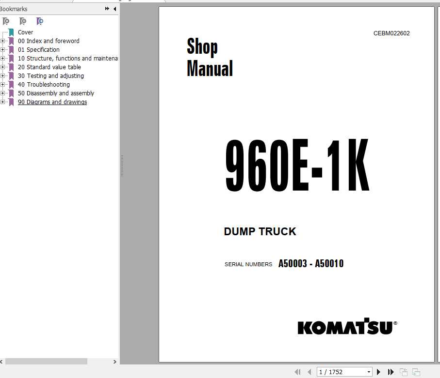440x378 pixels.
Task: Click the bookmark icon beside 01 Specification
Action: pos(11,50)
